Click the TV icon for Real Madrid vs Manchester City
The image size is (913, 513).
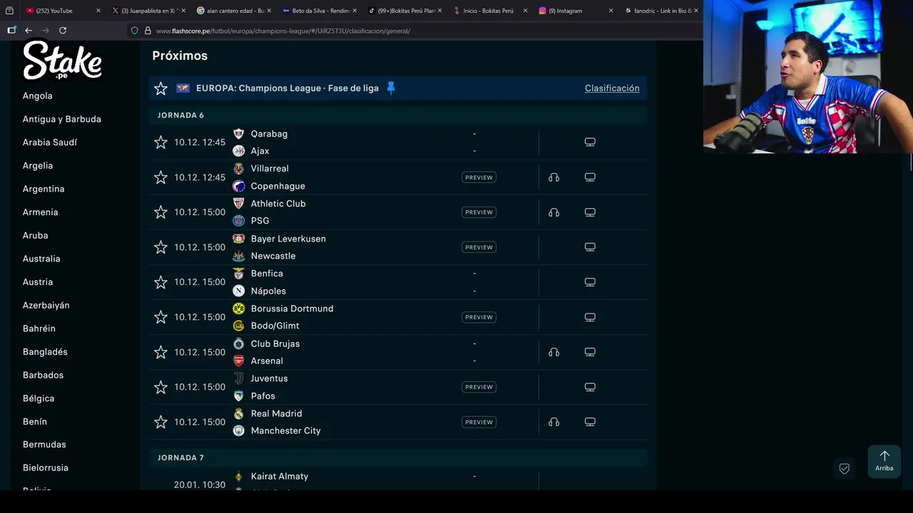pyautogui.click(x=590, y=422)
